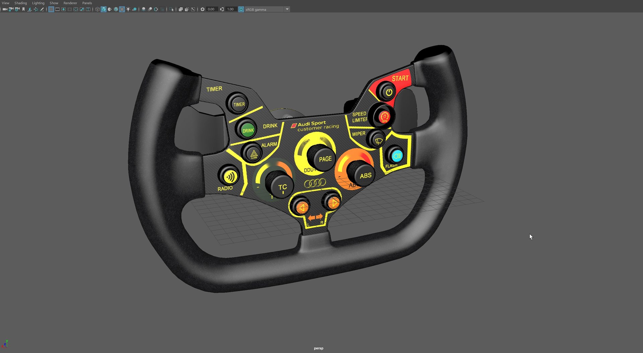The height and width of the screenshot is (353, 643).
Task: Select the Grease Pencil icon
Action: coord(42,9)
